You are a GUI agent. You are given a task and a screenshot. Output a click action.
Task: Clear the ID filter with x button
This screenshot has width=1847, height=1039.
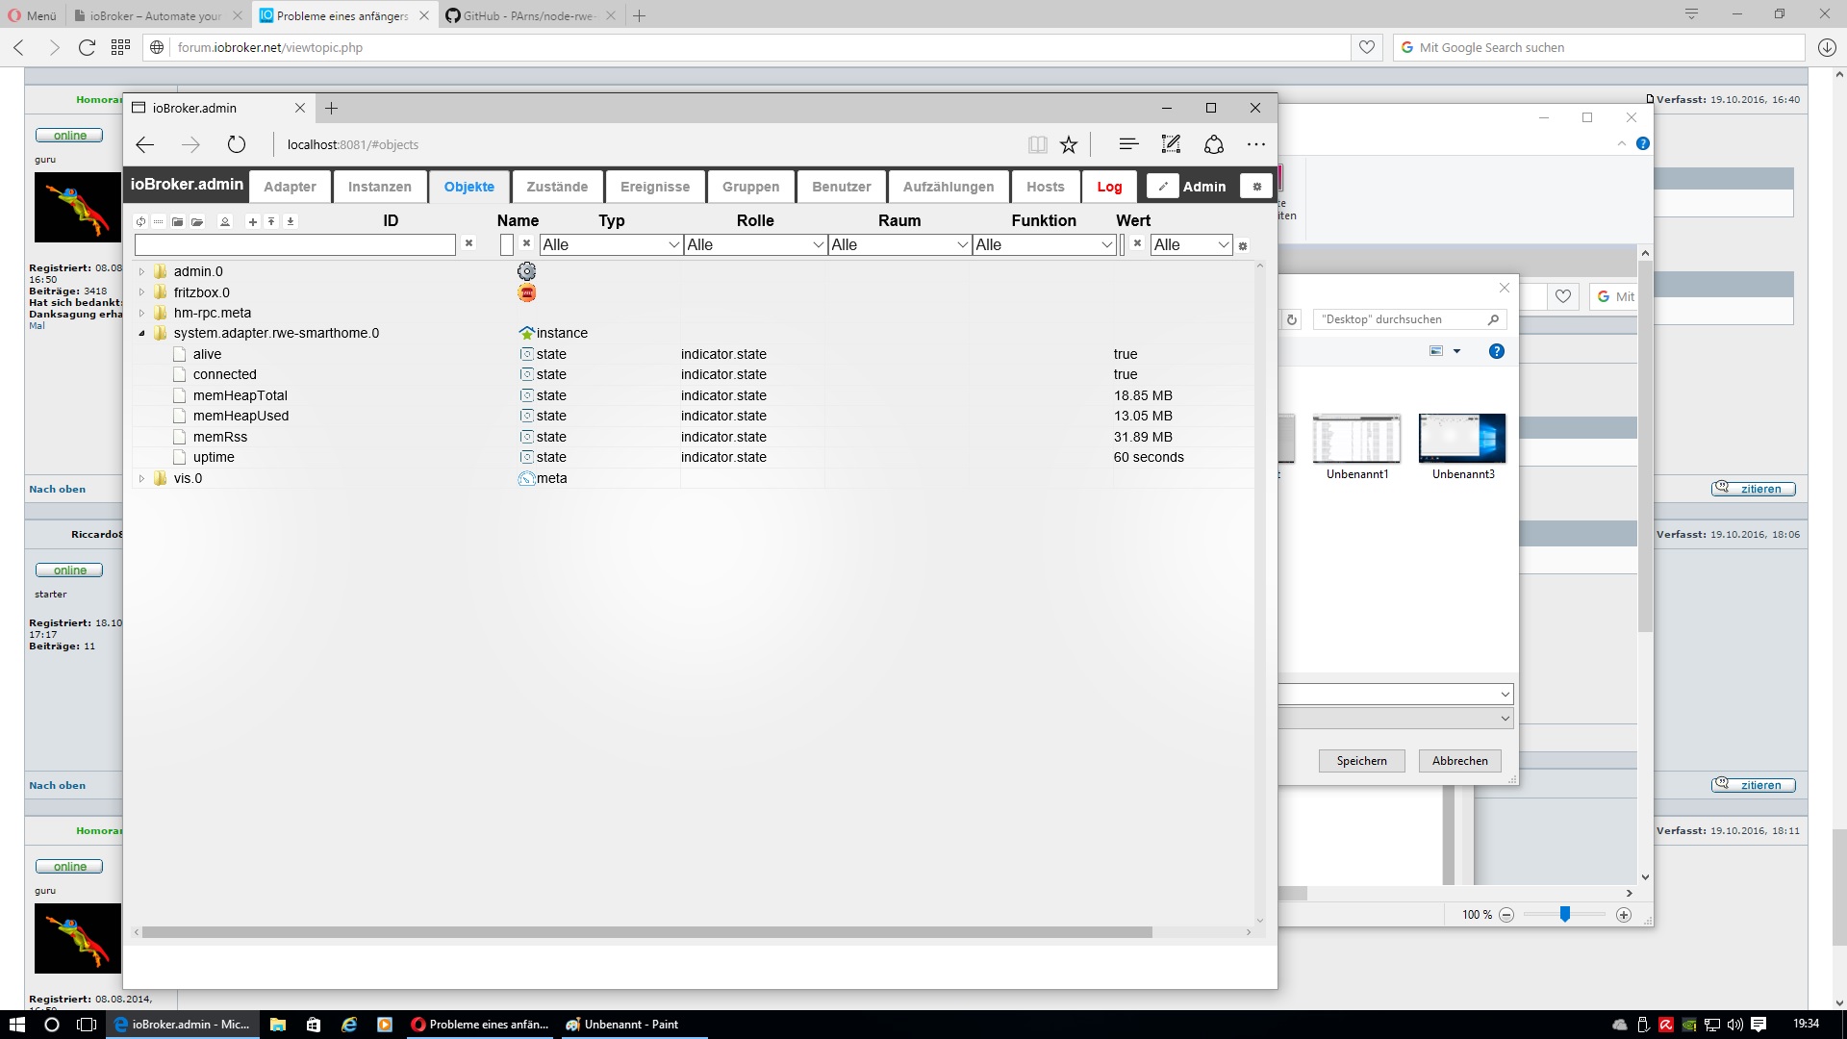(x=468, y=243)
